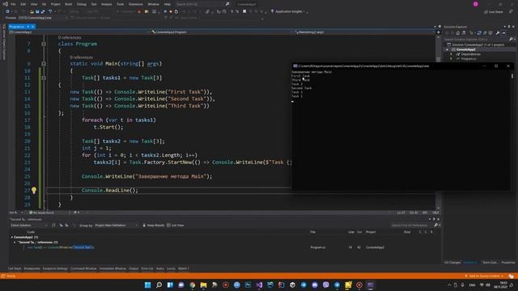Toggle Keep Results in references panel
Image resolution: width=518 pixels, height=291 pixels.
[153, 226]
